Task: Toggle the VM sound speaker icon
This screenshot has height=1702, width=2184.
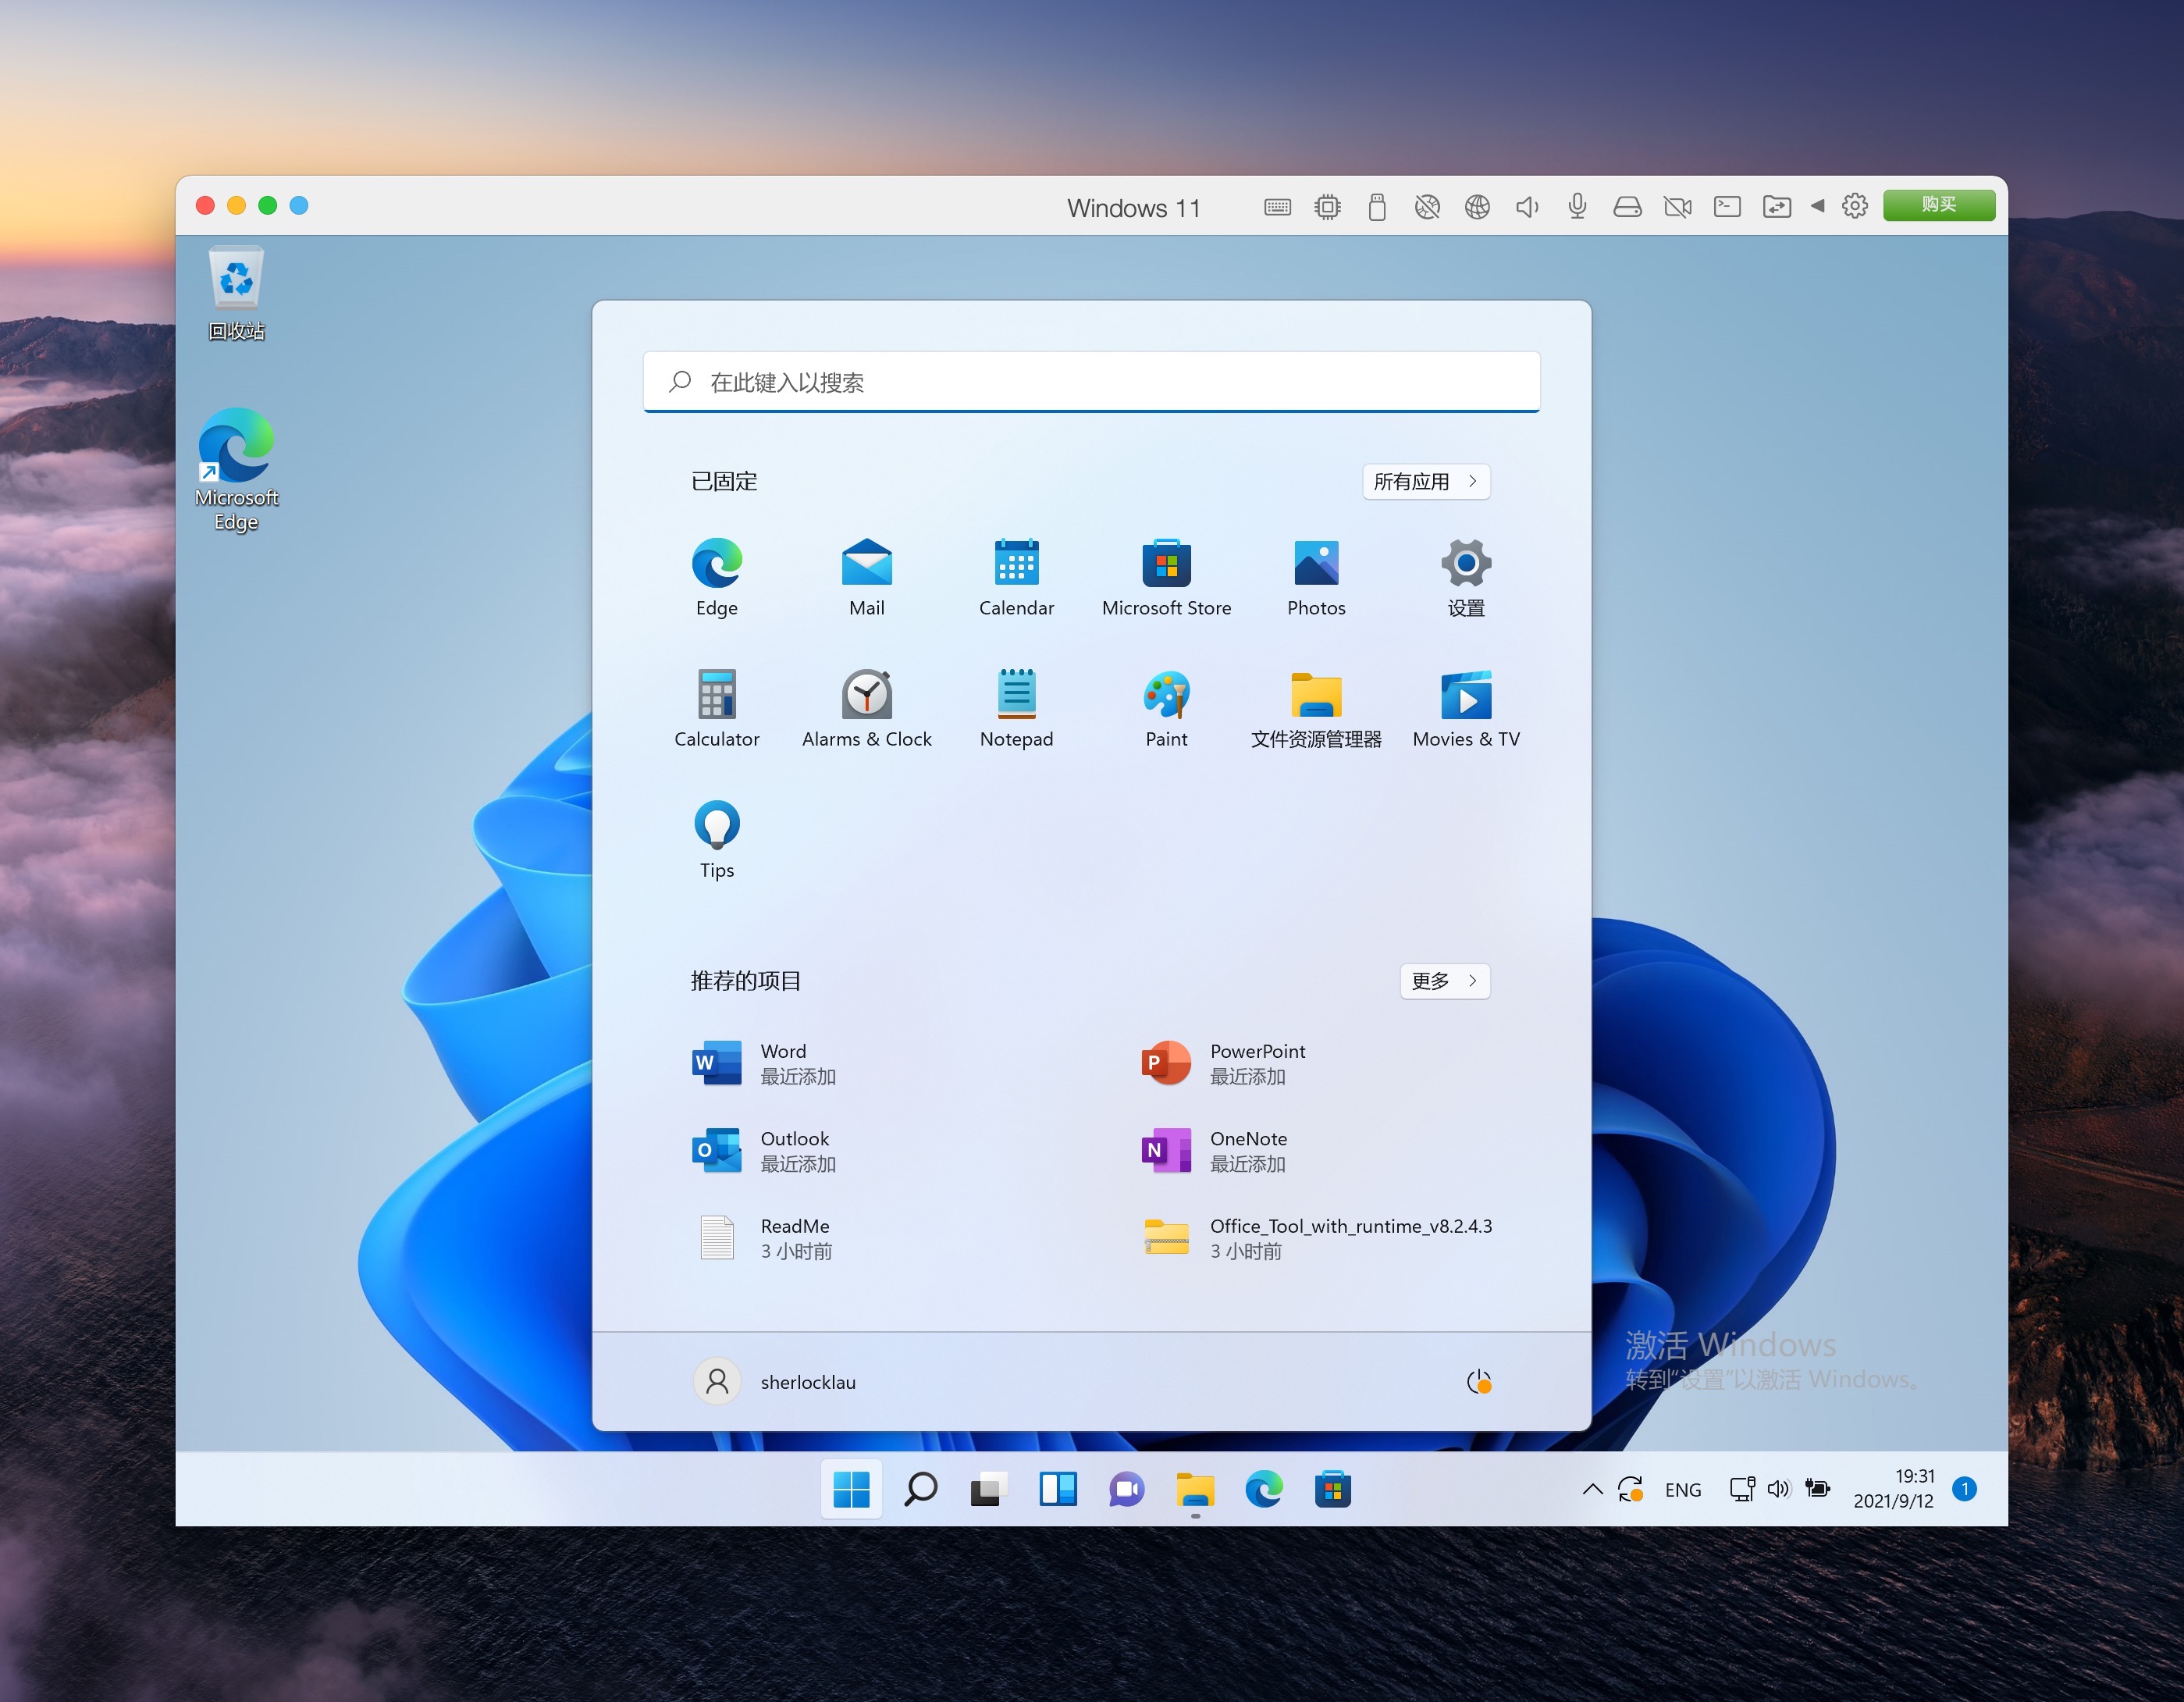Action: click(x=1527, y=207)
